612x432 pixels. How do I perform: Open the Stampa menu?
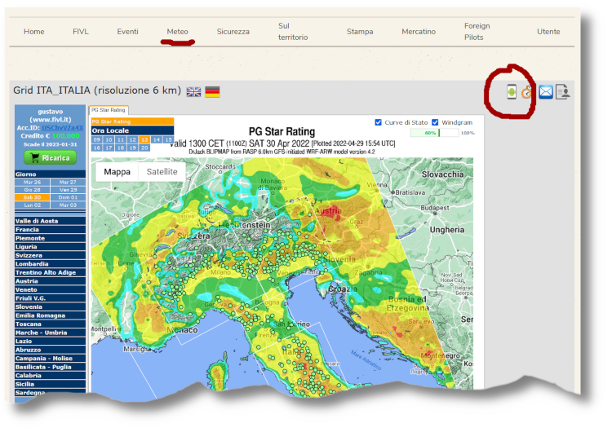click(x=360, y=32)
